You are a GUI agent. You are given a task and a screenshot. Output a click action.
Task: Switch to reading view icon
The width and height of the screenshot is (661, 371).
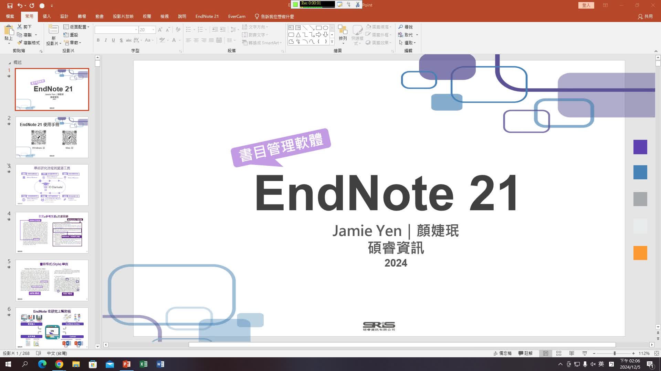pyautogui.click(x=571, y=353)
